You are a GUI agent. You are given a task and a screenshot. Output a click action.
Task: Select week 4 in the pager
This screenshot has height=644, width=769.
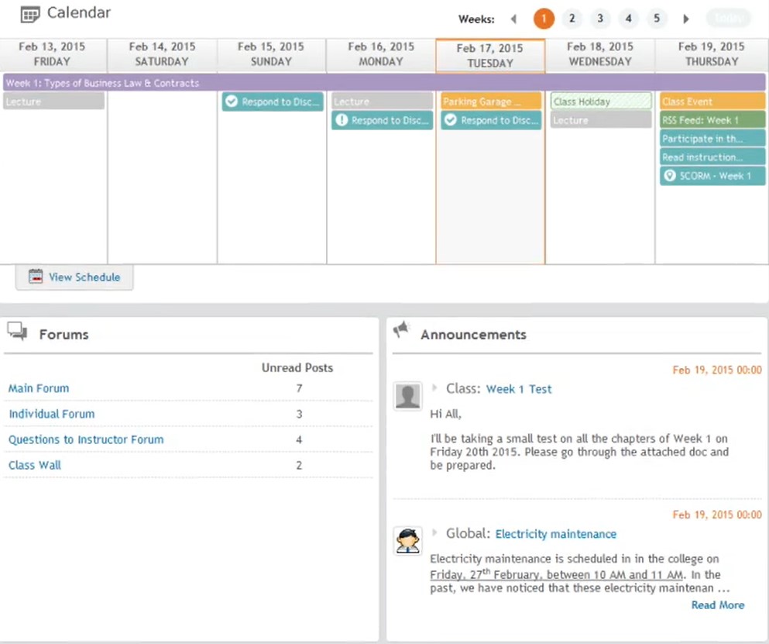click(x=628, y=19)
